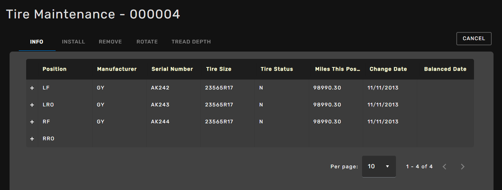Open the Tread Depth tab
The width and height of the screenshot is (502, 190).
[191, 42]
